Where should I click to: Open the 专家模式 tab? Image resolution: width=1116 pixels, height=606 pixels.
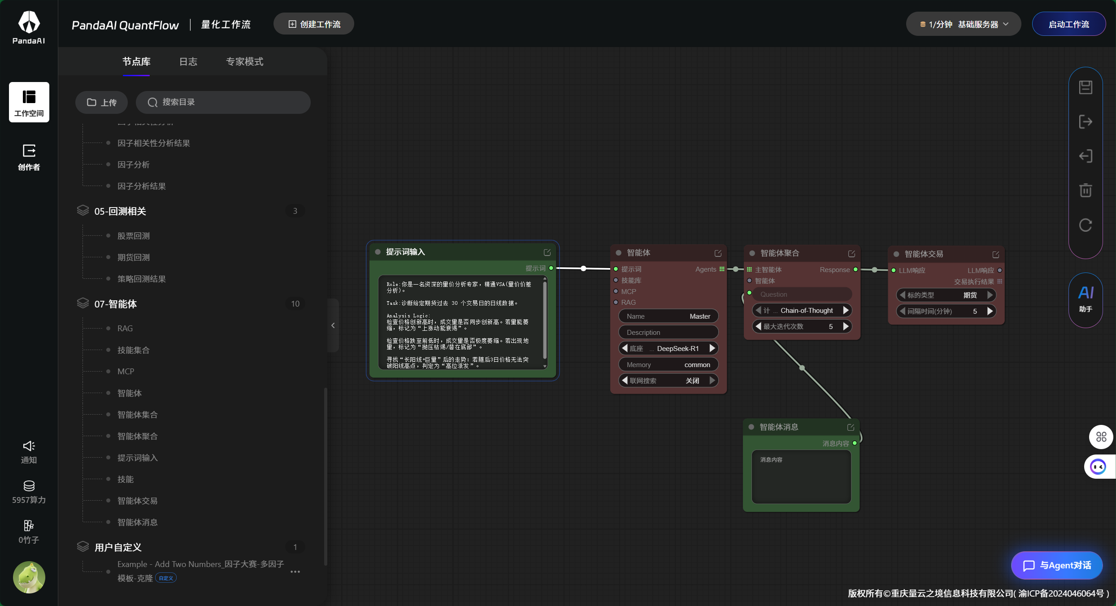(x=244, y=61)
